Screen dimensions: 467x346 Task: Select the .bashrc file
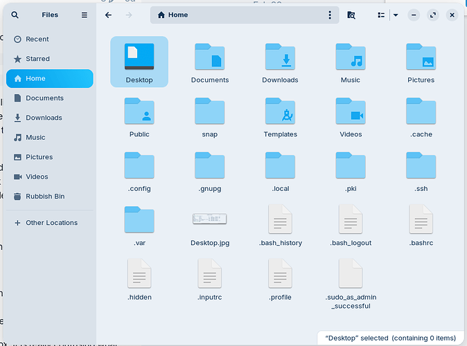[421, 219]
